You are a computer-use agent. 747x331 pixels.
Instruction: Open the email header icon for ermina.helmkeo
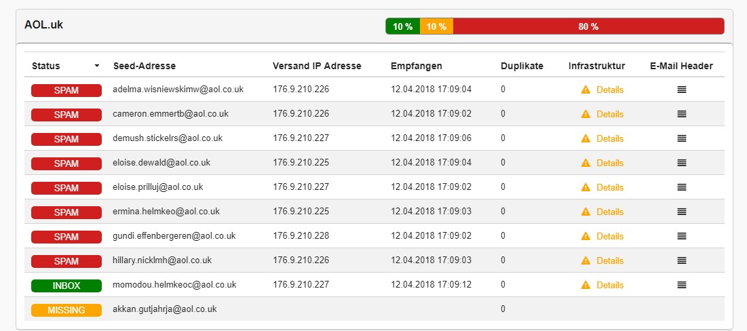pyautogui.click(x=681, y=212)
